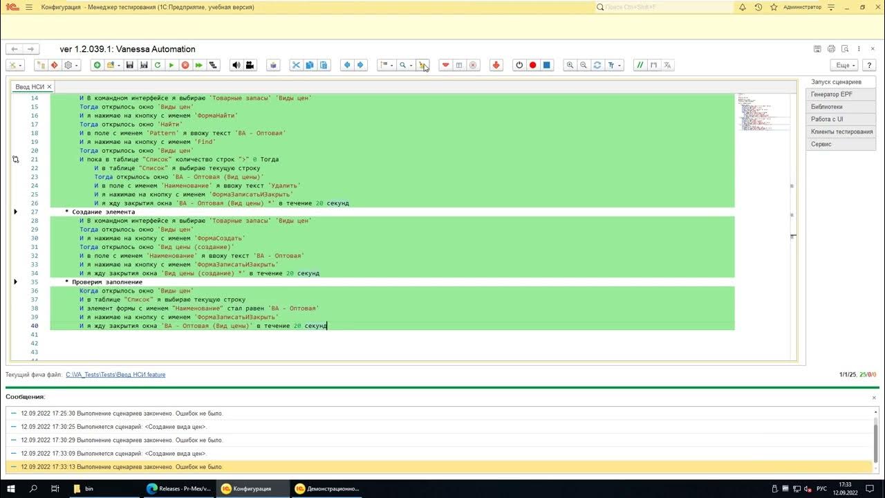Click the save-as double floppy icon

[144, 65]
